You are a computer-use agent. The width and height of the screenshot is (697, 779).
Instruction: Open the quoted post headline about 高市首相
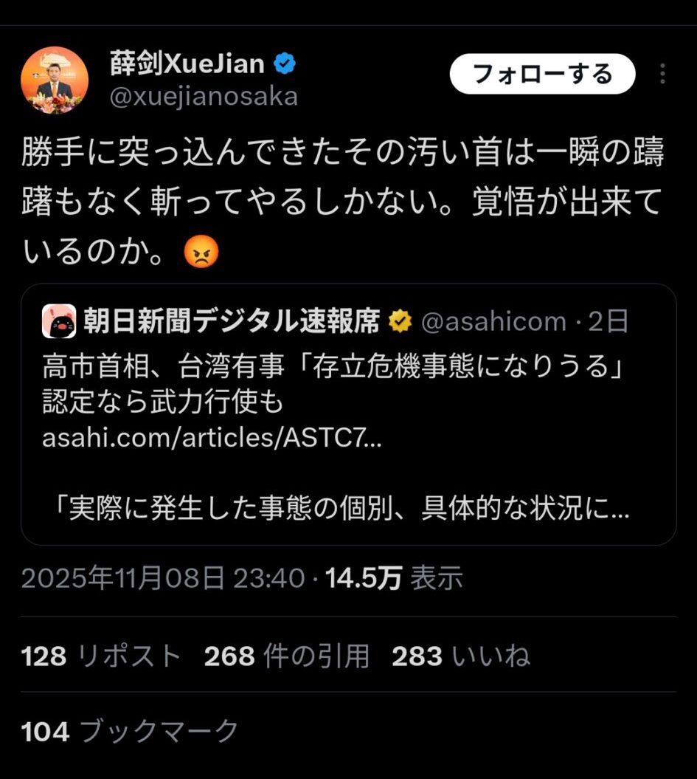pos(332,383)
